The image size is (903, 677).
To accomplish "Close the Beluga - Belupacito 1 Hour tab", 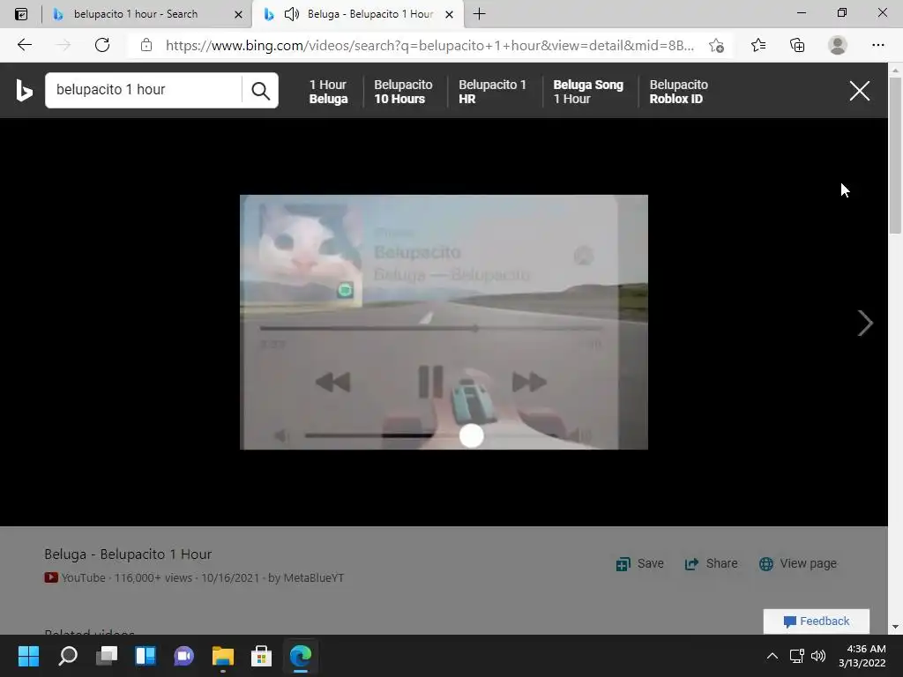I will click(x=449, y=14).
